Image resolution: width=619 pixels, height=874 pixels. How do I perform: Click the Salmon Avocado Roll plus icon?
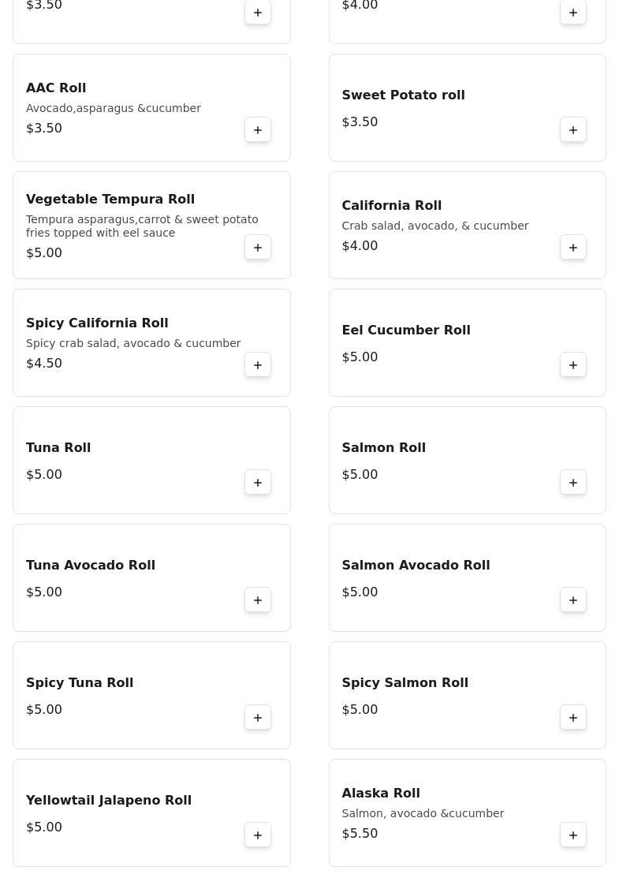pyautogui.click(x=573, y=599)
